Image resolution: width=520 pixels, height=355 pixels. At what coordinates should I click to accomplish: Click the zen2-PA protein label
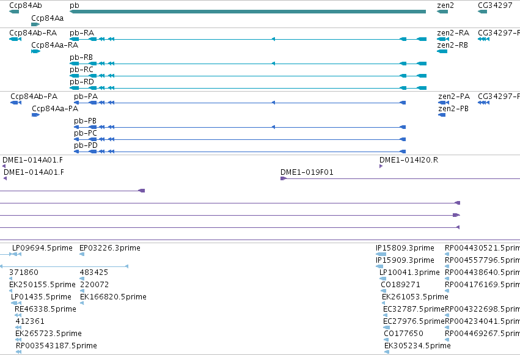[x=454, y=97]
